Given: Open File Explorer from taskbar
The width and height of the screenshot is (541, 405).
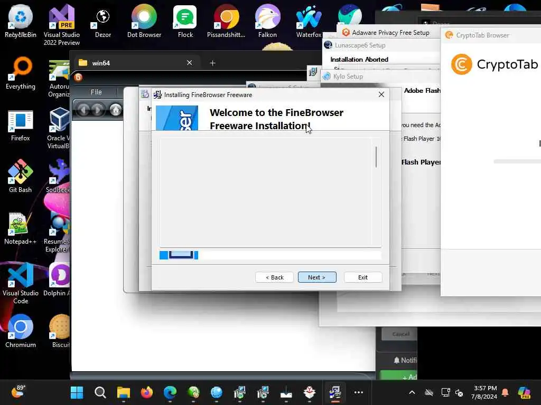Looking at the screenshot, I should (x=124, y=392).
